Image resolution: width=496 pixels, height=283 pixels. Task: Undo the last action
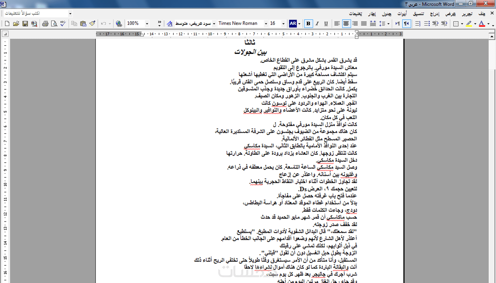pyautogui.click(x=104, y=24)
